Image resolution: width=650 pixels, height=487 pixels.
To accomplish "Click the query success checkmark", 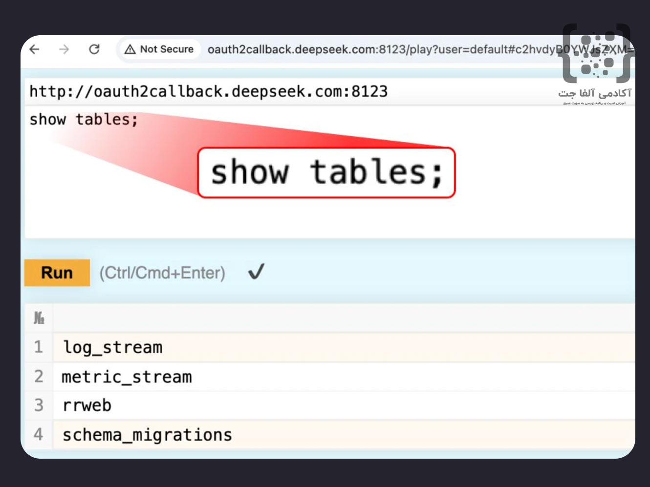I will 256,272.
